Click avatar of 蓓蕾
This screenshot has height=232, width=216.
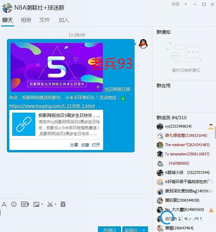point(160,228)
